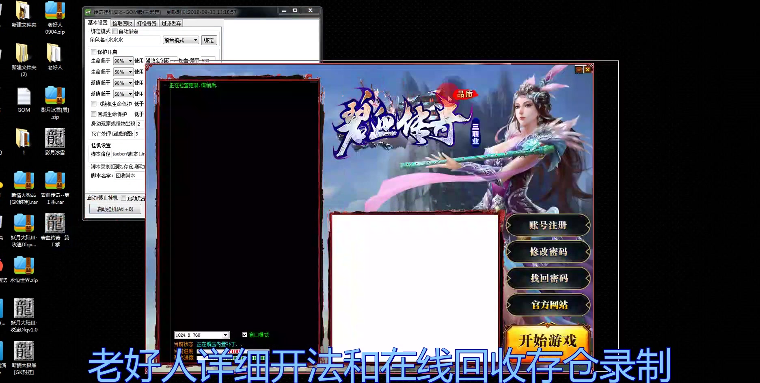This screenshot has height=383, width=760.
Task: Click the 脚本路径 path field
Action: click(x=128, y=154)
